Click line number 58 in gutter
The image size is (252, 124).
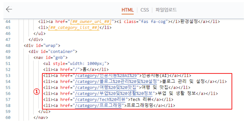(8, 106)
